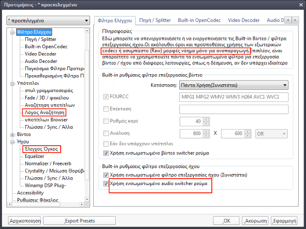Image resolution: width=306 pixels, height=229 pixels.
Task: Collapse the Υπότιτλοι tree node
Action: (x=12, y=83)
